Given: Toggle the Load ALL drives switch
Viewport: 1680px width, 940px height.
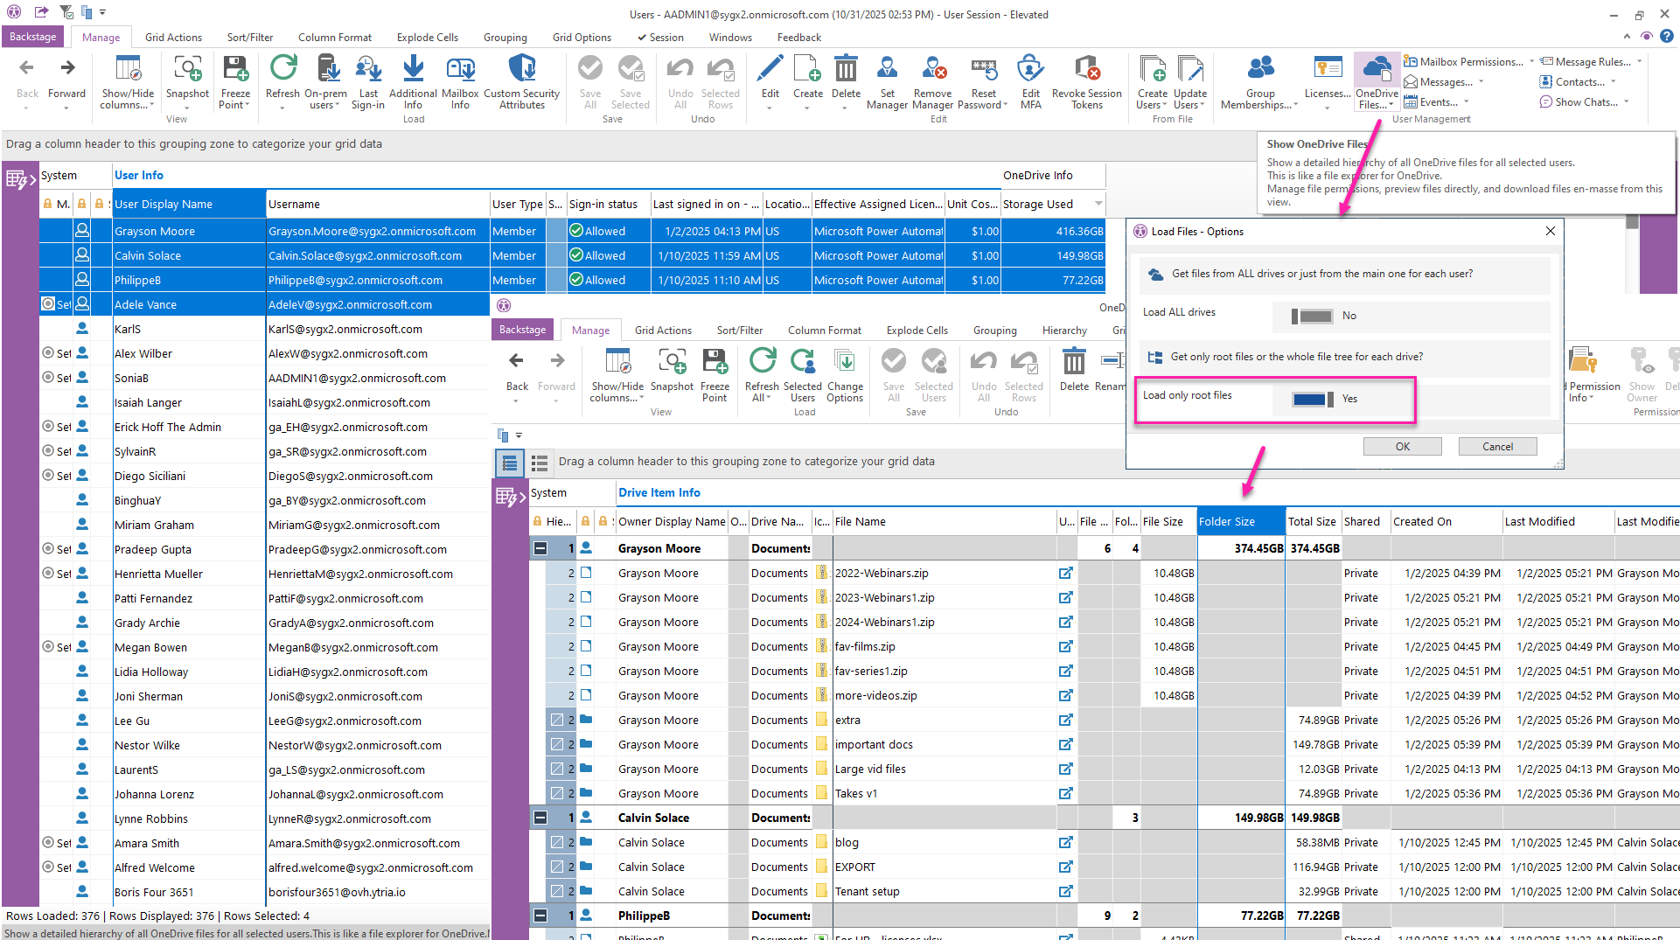Looking at the screenshot, I should pos(1312,317).
